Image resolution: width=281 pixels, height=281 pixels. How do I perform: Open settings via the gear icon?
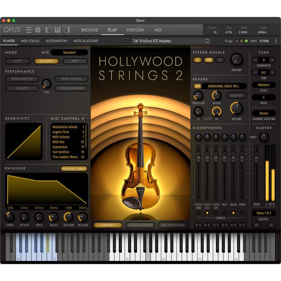pyautogui.click(x=38, y=30)
